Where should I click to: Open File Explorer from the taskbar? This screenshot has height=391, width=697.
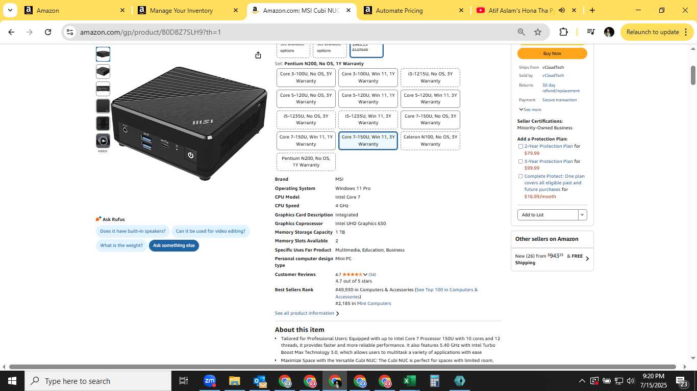coord(234,381)
